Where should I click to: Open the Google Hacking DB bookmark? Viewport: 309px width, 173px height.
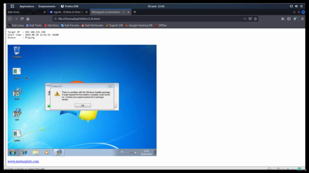[139, 25]
